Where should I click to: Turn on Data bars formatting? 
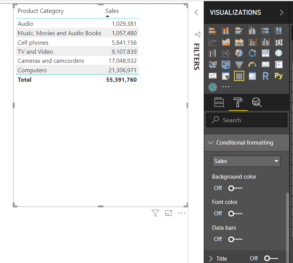coord(235,239)
